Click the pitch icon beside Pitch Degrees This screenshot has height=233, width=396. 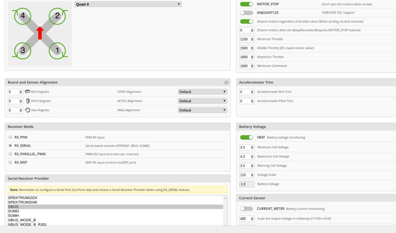[x=28, y=101]
